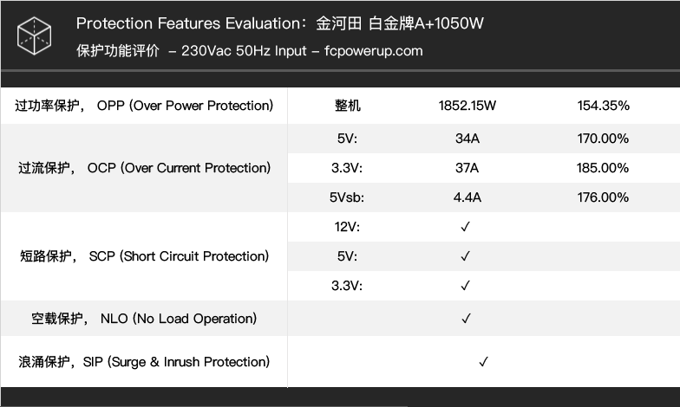Image resolution: width=680 pixels, height=407 pixels.
Task: Click the fcpowerup.com text in header
Action: coord(373,51)
